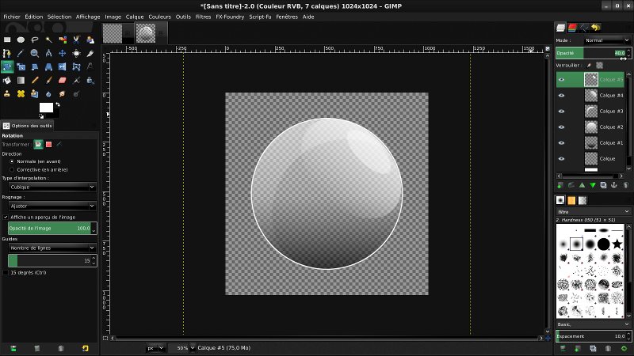Open the Script-Fu menu

click(260, 17)
